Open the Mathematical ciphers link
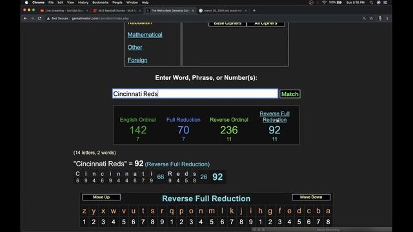Screen dimensions: 413x232 click(x=145, y=35)
